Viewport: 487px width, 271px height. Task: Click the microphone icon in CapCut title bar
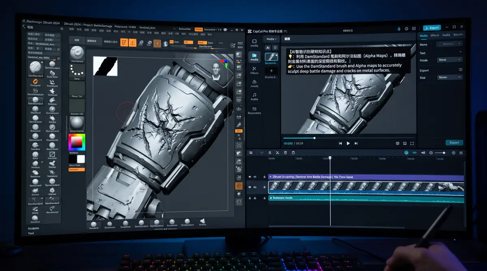[399, 28]
